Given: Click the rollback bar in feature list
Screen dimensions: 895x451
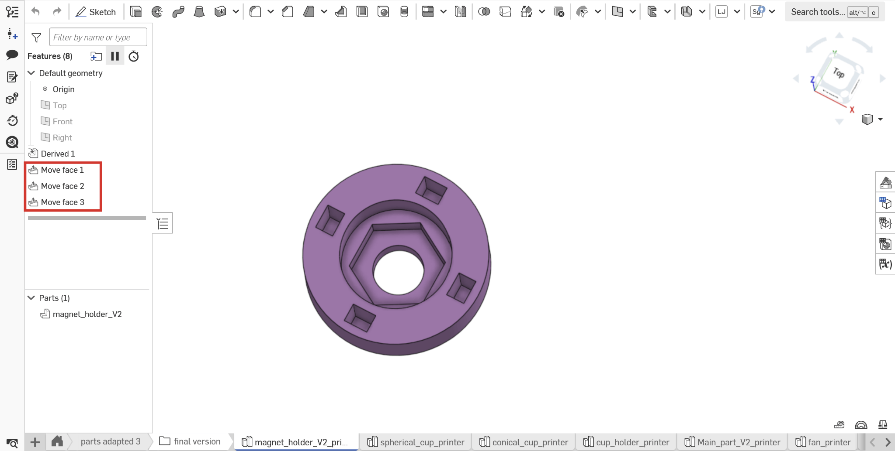Looking at the screenshot, I should tap(87, 218).
